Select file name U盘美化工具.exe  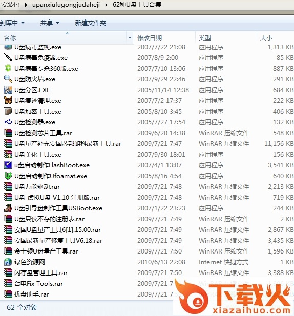pos(38,155)
